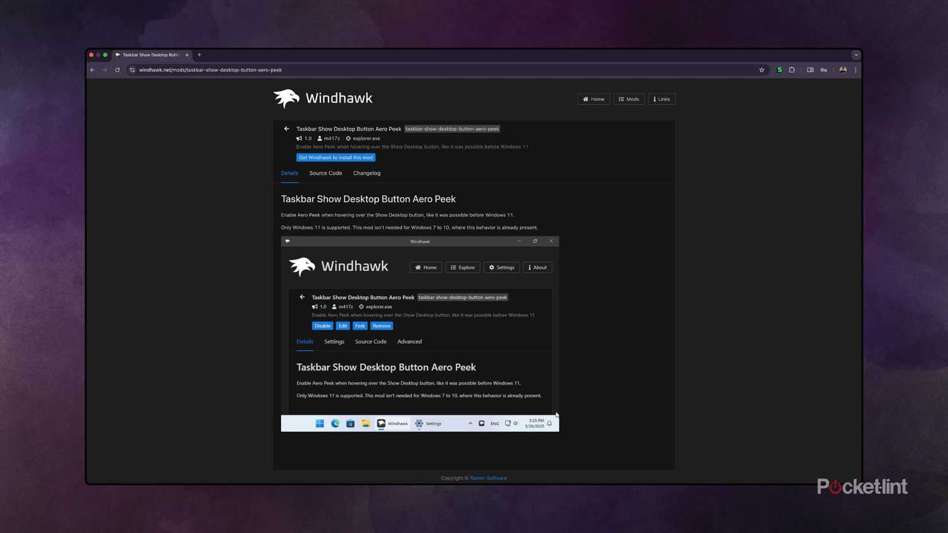Screen dimensions: 948x533
Task: Click the Mods navigation button
Action: point(629,99)
